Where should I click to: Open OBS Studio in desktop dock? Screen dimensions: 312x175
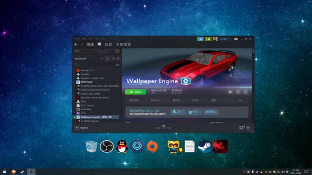coord(106,147)
